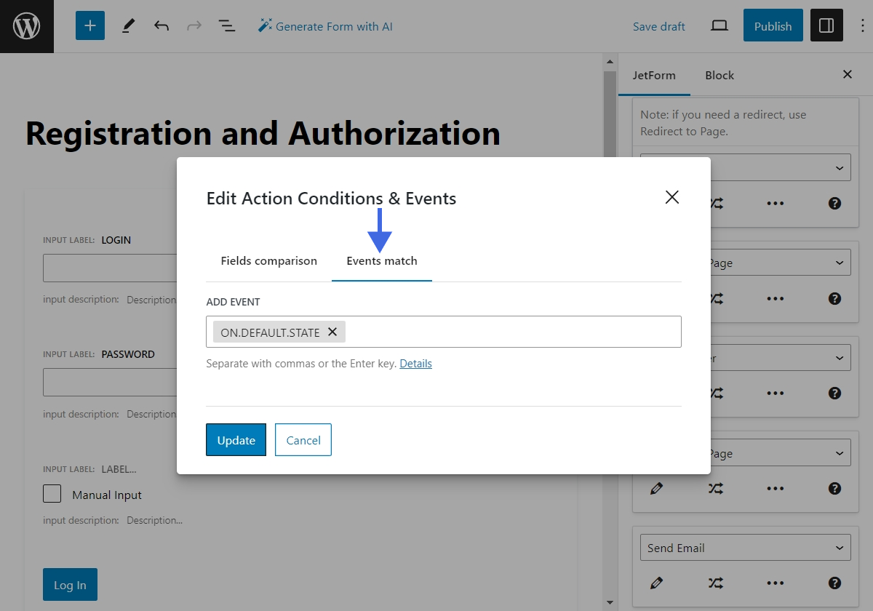This screenshot has width=873, height=611.
Task: Select the Tools pencil icon in toolbar
Action: pyautogui.click(x=128, y=25)
